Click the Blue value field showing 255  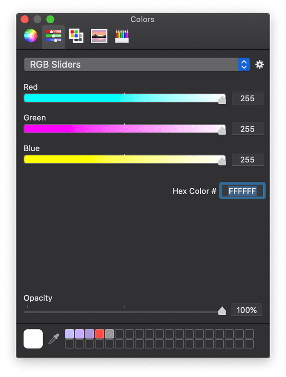pos(247,159)
